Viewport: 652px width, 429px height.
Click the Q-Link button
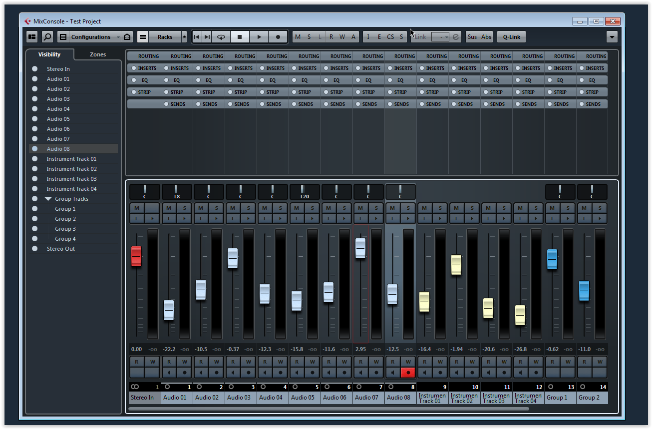click(x=511, y=37)
